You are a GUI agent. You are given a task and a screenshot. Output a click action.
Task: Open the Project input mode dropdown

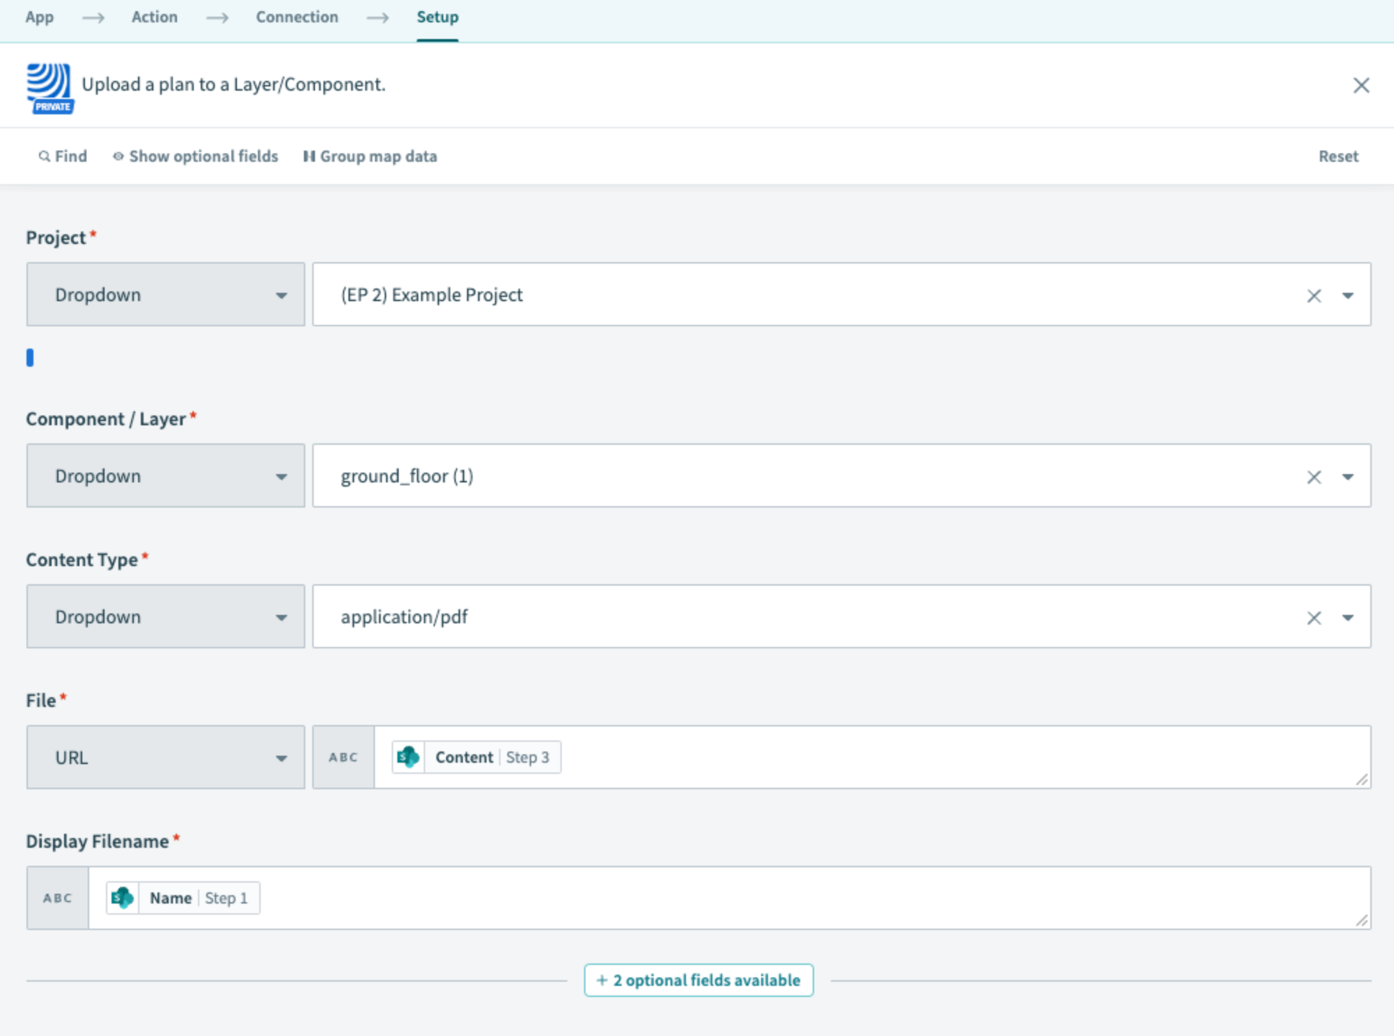[166, 294]
